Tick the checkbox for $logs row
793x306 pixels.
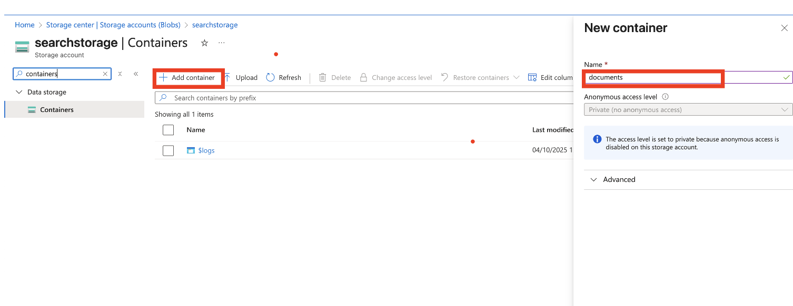pyautogui.click(x=168, y=151)
